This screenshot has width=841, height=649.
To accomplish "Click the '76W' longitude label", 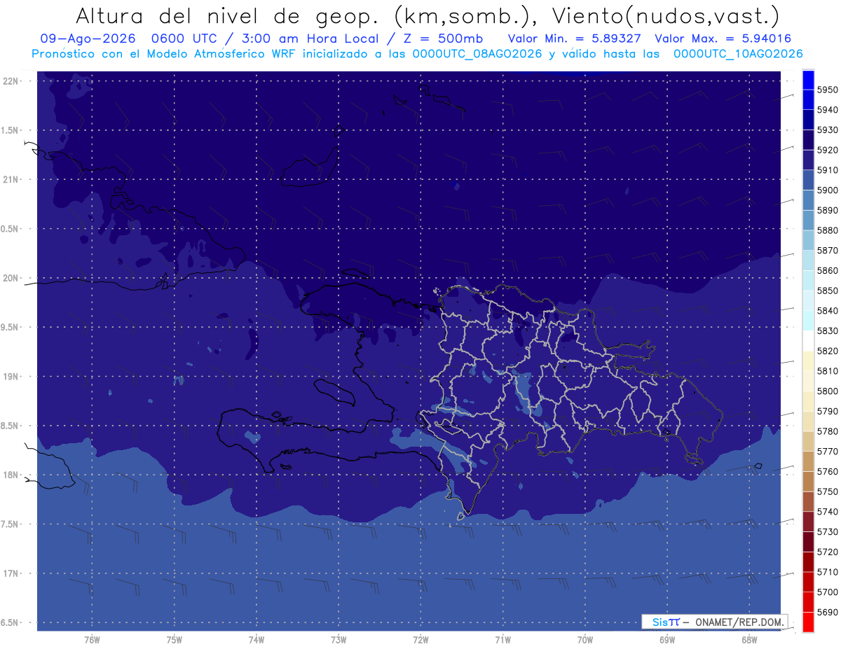I will [x=92, y=639].
